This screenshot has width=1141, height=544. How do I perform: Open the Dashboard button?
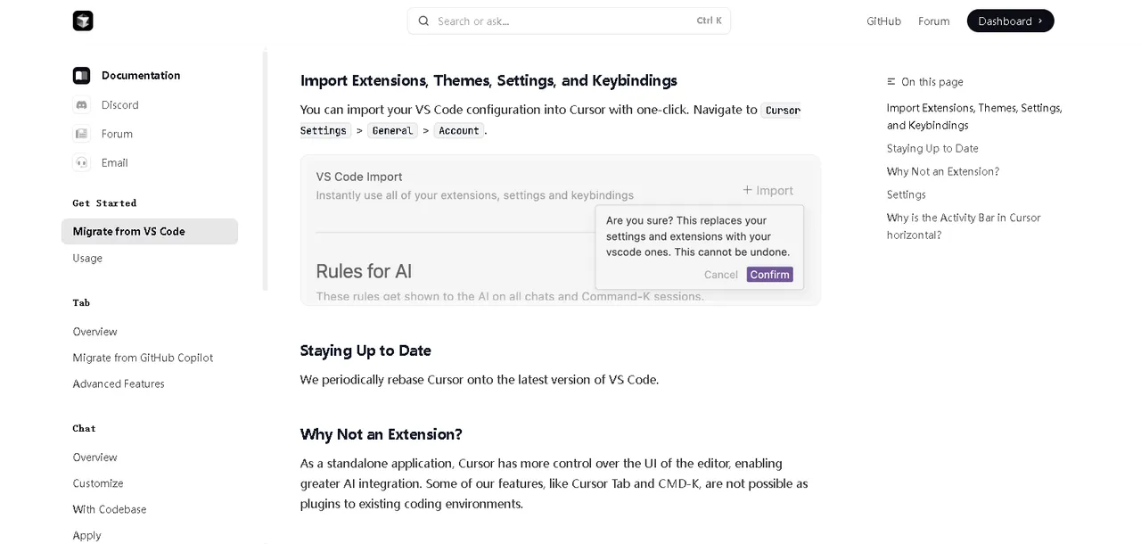(x=1010, y=21)
